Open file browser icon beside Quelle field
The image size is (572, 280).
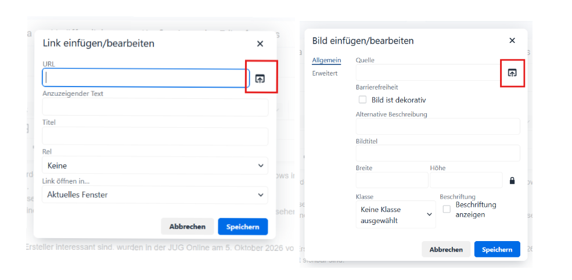(x=512, y=73)
